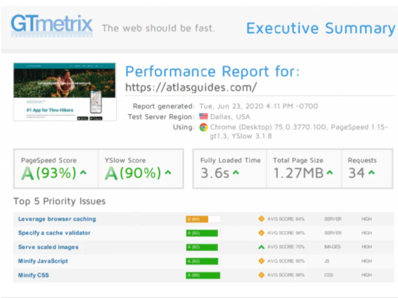This screenshot has height=298, width=398.
Task: Click the Requests 34 value
Action: (x=356, y=173)
